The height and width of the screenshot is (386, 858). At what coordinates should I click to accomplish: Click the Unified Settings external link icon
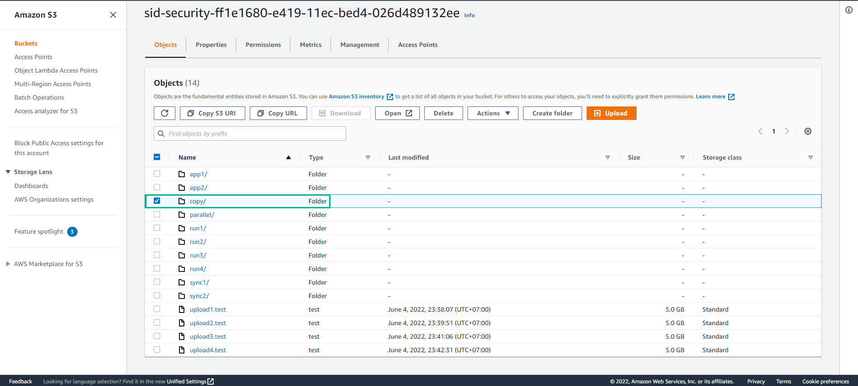click(211, 381)
